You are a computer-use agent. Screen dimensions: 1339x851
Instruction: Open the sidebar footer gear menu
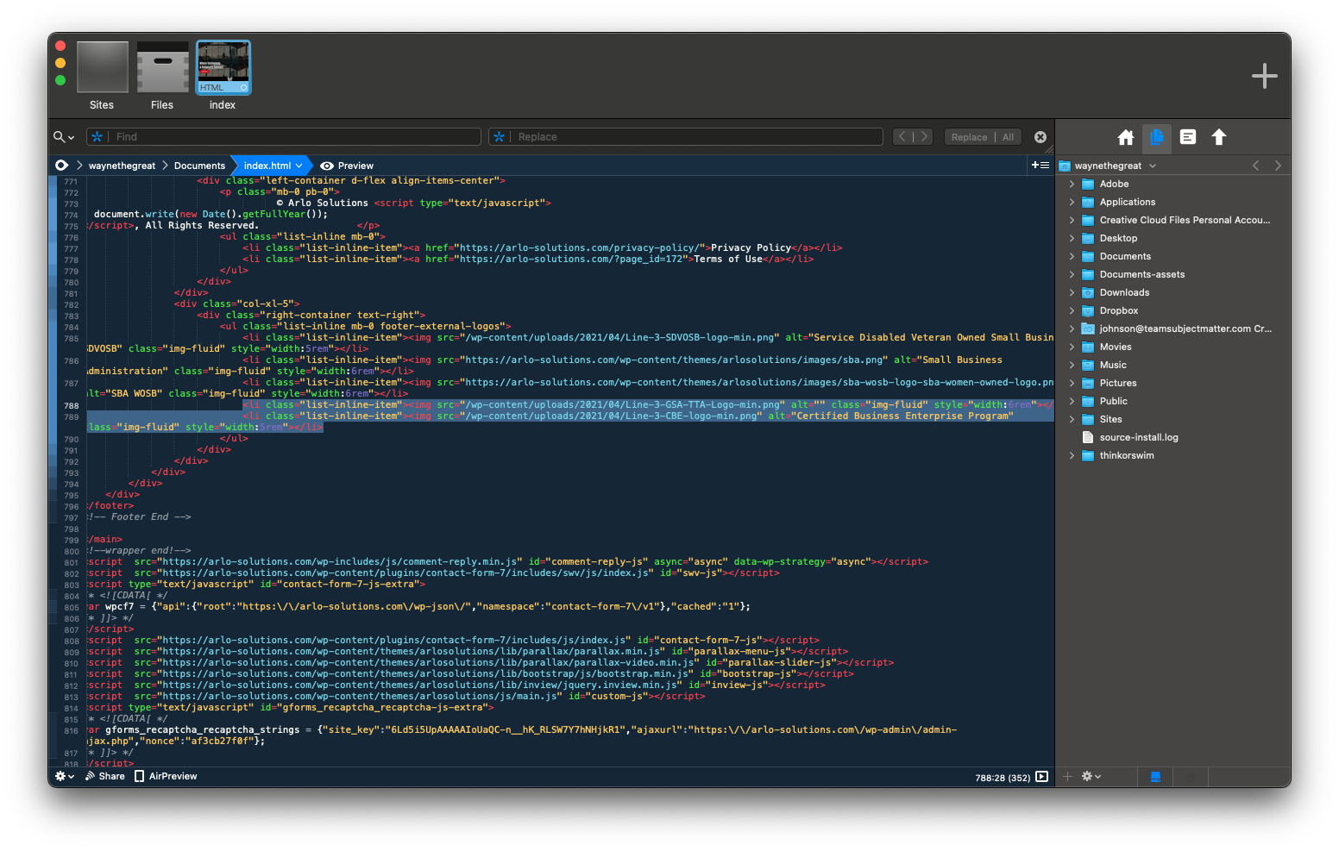pyautogui.click(x=1091, y=776)
